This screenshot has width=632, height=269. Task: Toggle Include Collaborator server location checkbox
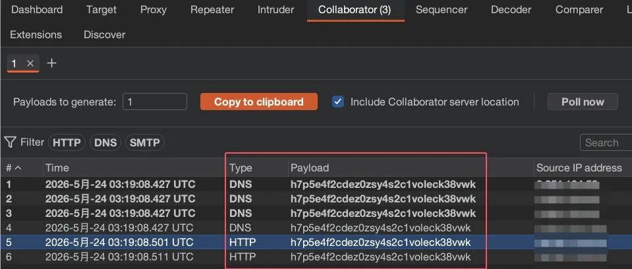point(338,102)
